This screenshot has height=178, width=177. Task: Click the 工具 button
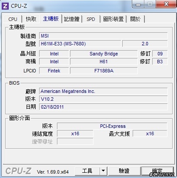point(87,171)
